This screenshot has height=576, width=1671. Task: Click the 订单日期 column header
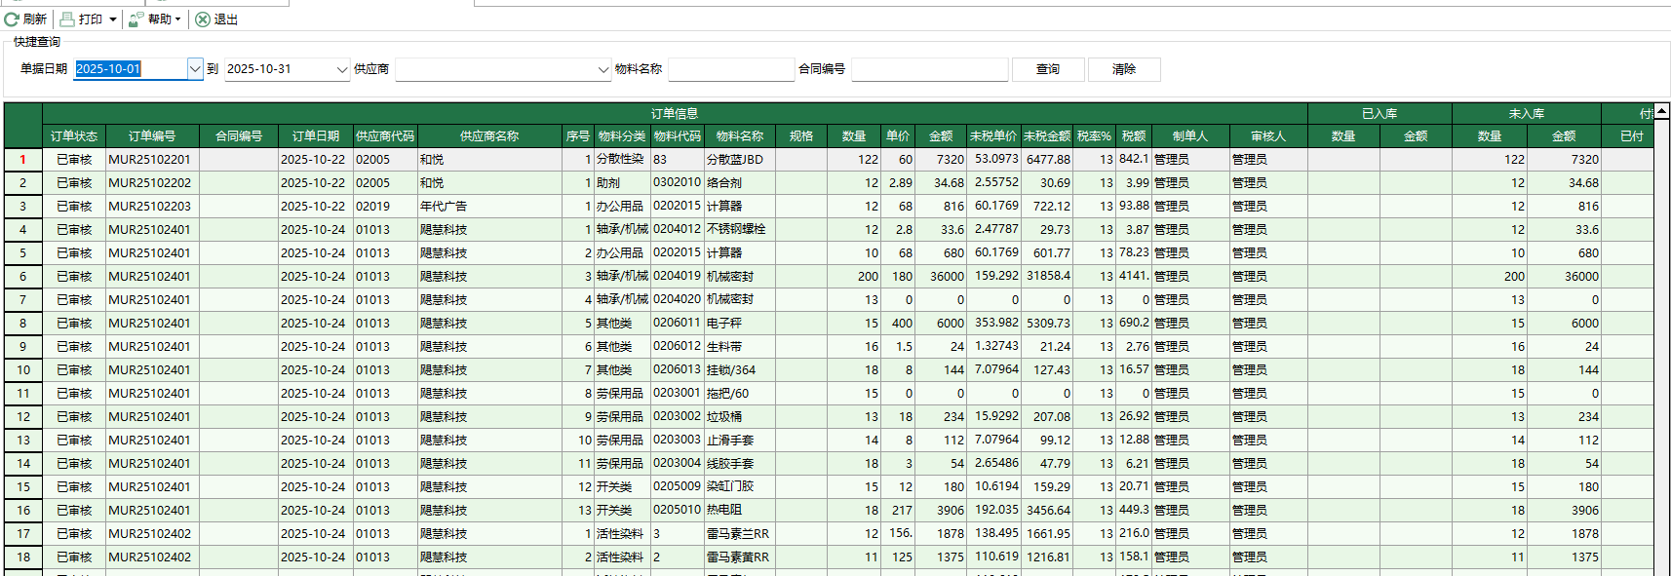(316, 136)
